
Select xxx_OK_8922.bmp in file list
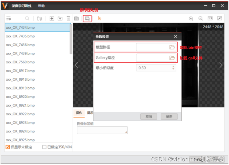(37, 114)
